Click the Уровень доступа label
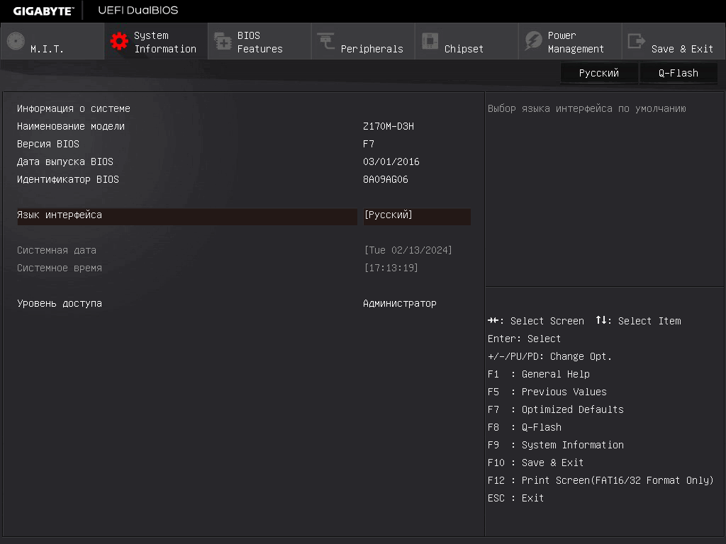Viewport: 726px width, 544px height. (60, 303)
